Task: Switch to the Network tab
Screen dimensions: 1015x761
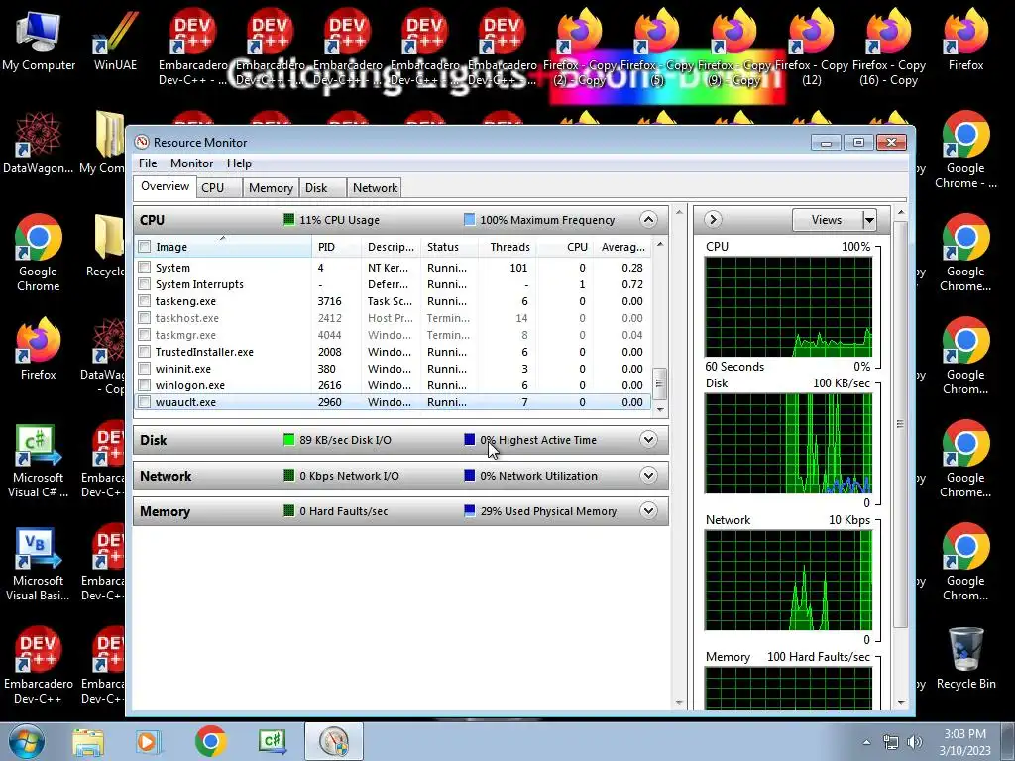Action: [x=374, y=187]
